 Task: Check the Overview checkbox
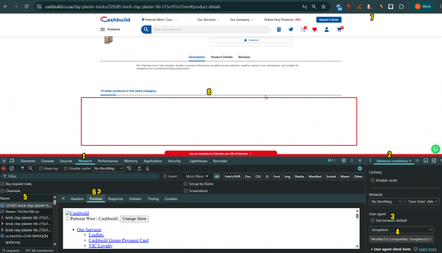tap(2, 191)
